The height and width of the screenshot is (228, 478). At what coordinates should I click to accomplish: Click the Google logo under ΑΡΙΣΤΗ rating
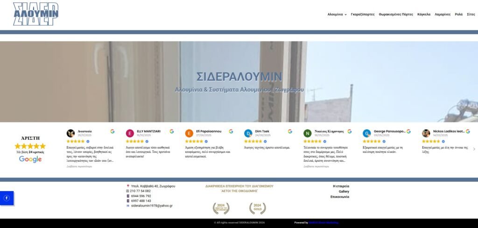click(x=30, y=159)
